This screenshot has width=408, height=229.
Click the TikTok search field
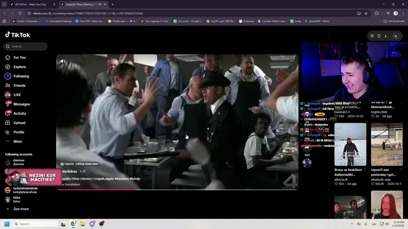pos(25,46)
